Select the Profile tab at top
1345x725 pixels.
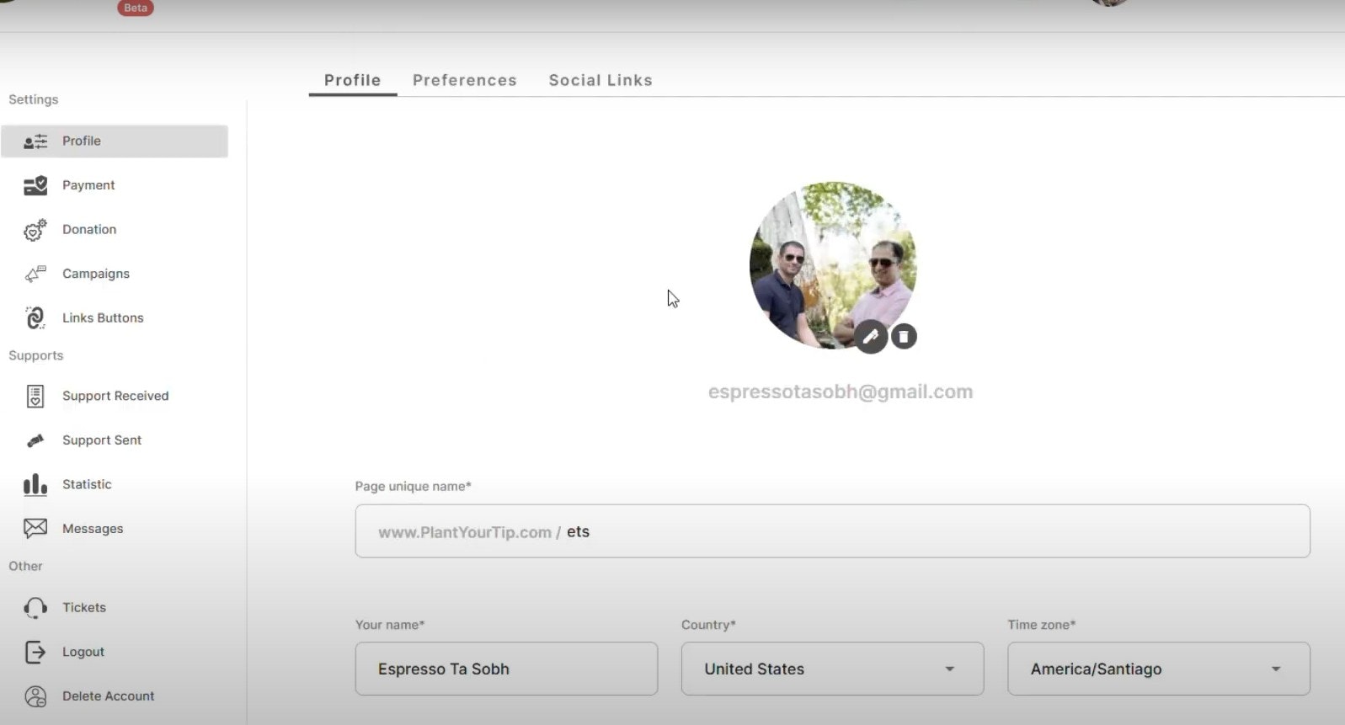pyautogui.click(x=352, y=80)
